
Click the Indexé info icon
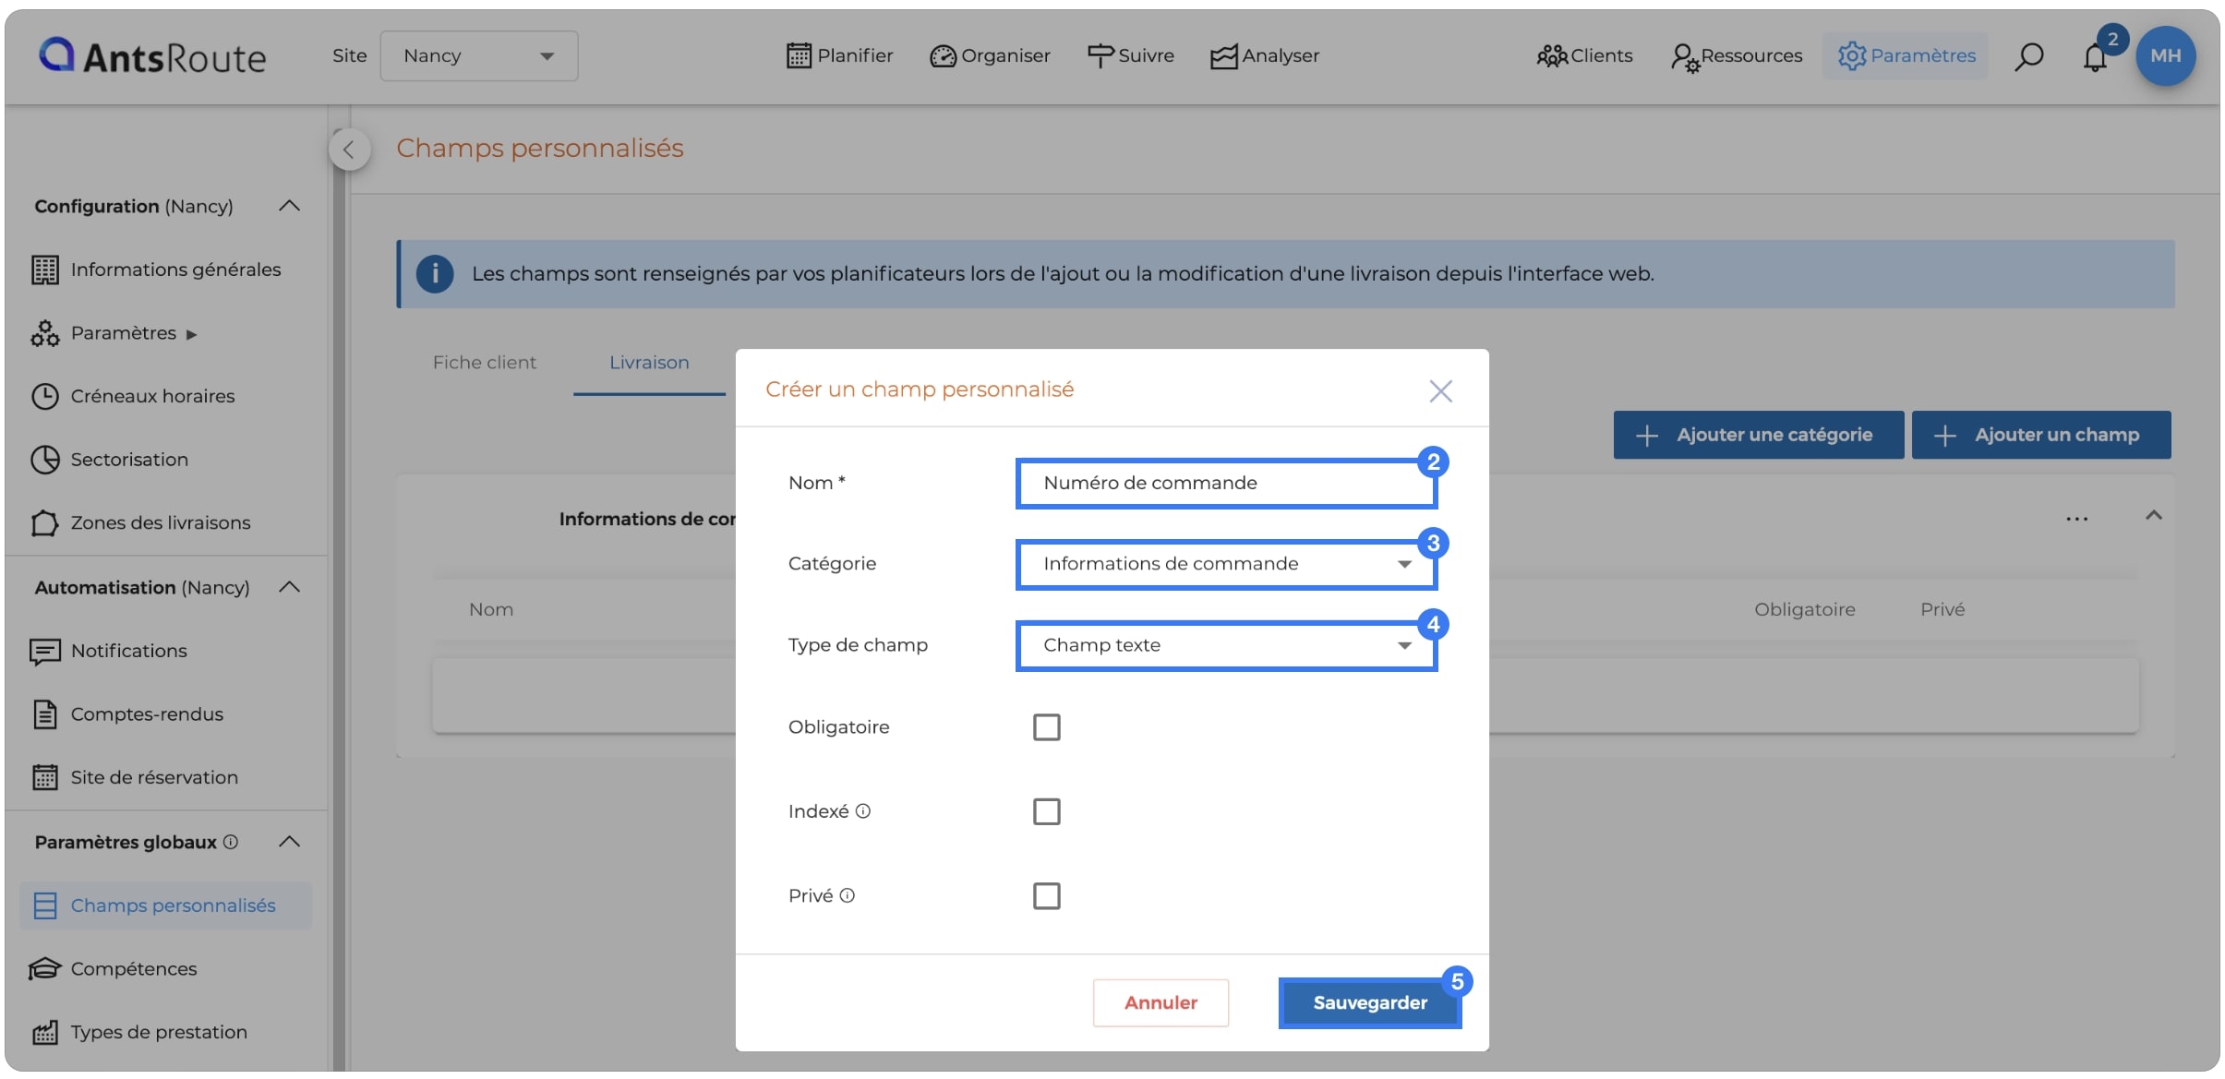point(862,811)
